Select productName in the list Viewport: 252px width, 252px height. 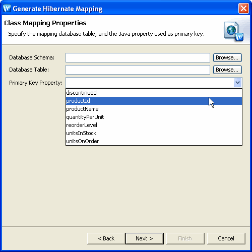click(154, 109)
